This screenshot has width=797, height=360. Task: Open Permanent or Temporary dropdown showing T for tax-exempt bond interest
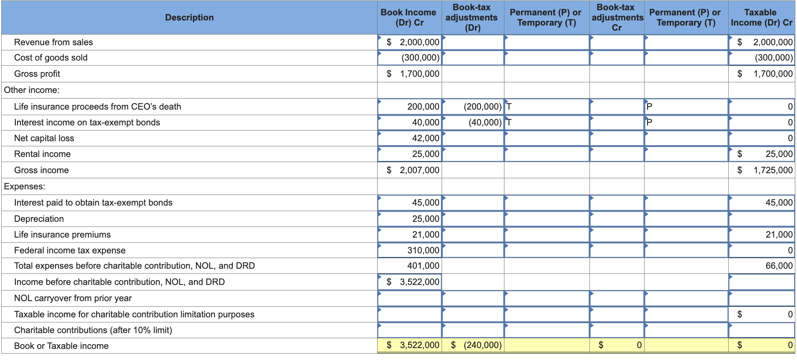pos(547,122)
